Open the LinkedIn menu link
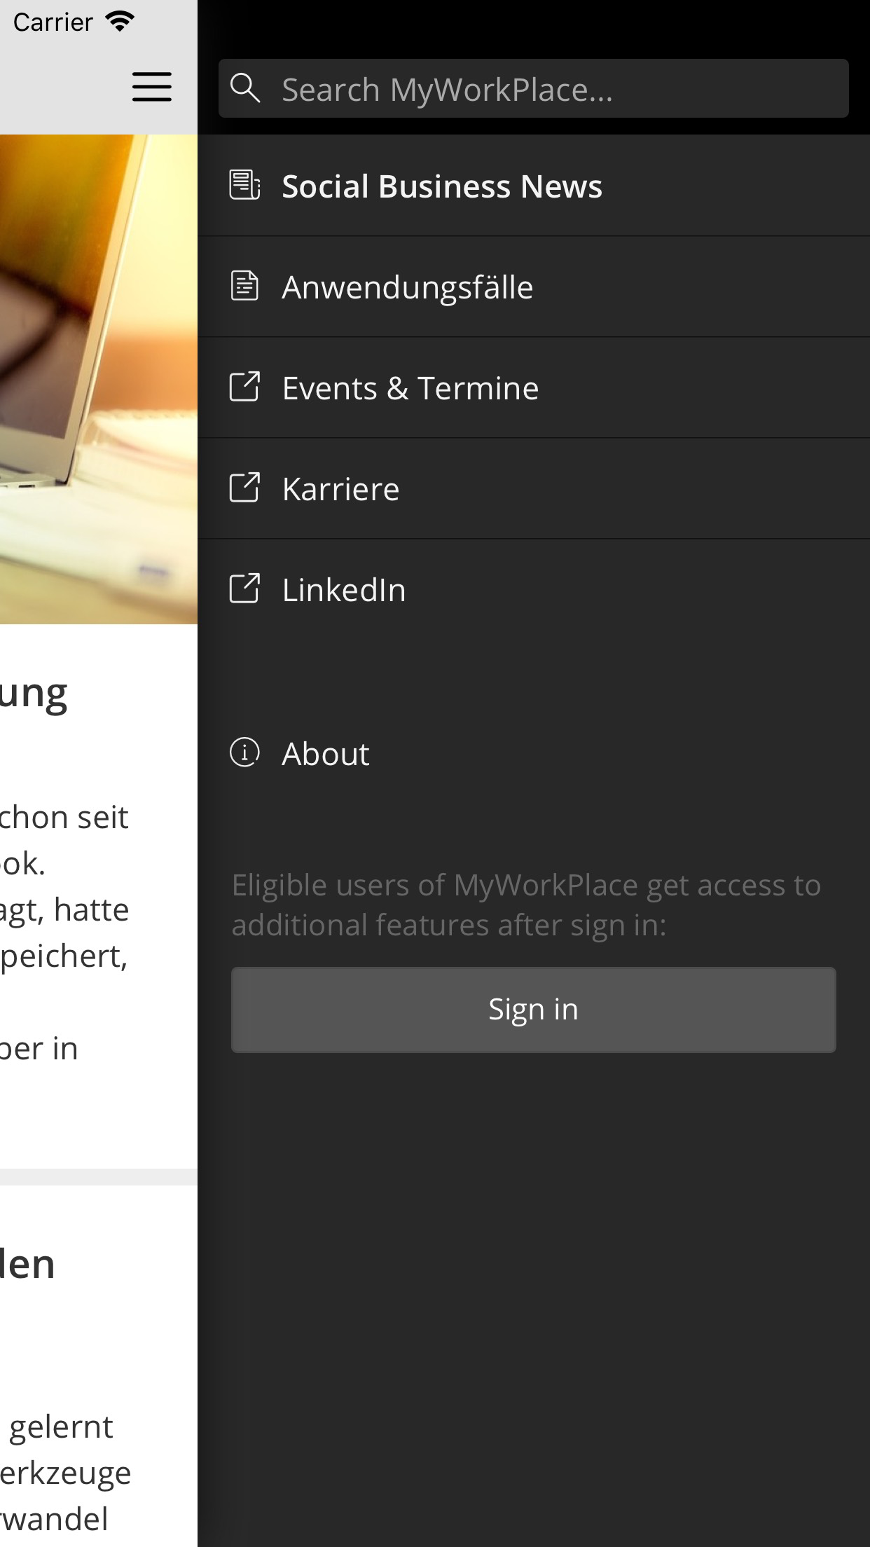 (343, 590)
